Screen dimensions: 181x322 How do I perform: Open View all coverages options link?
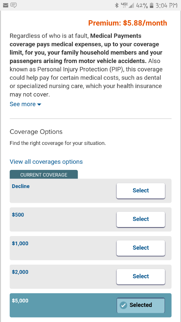(46, 162)
